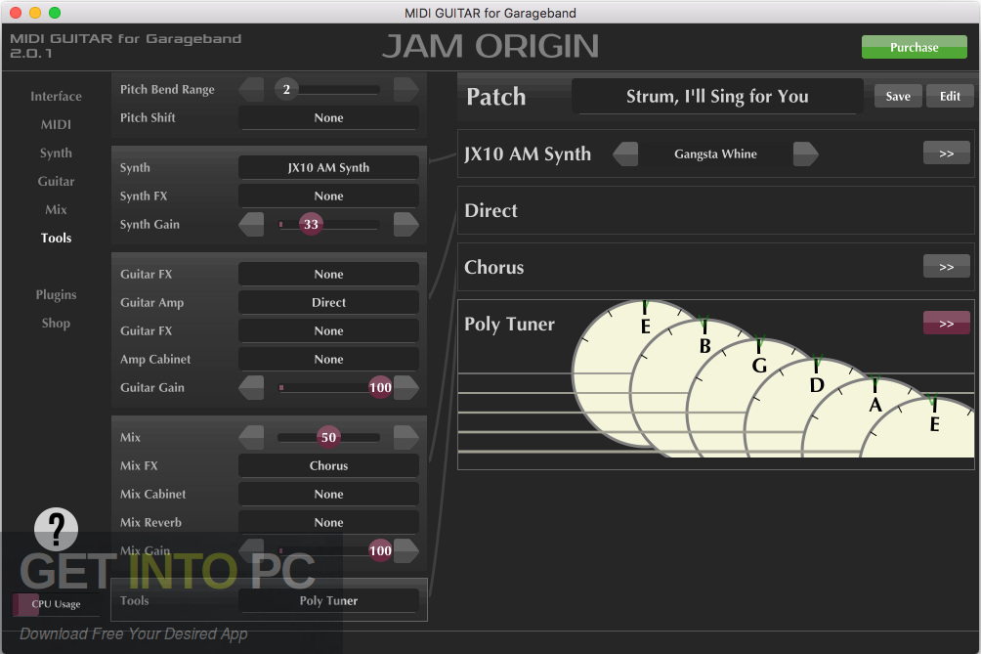The image size is (981, 654).
Task: Increase Synth Gain with right arrow
Action: pos(406,224)
